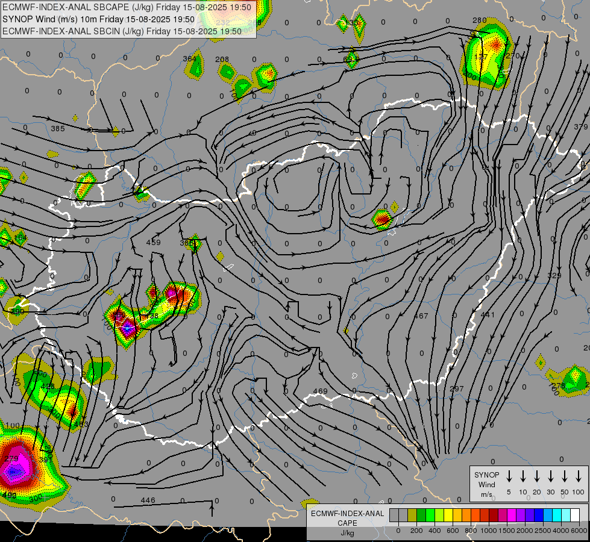Screen dimensions: 590x542
Task: Click the map value 463
Action: click(81, 425)
